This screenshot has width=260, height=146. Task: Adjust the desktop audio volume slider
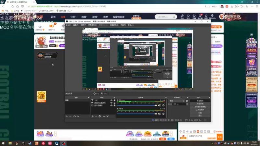click(x=137, y=114)
